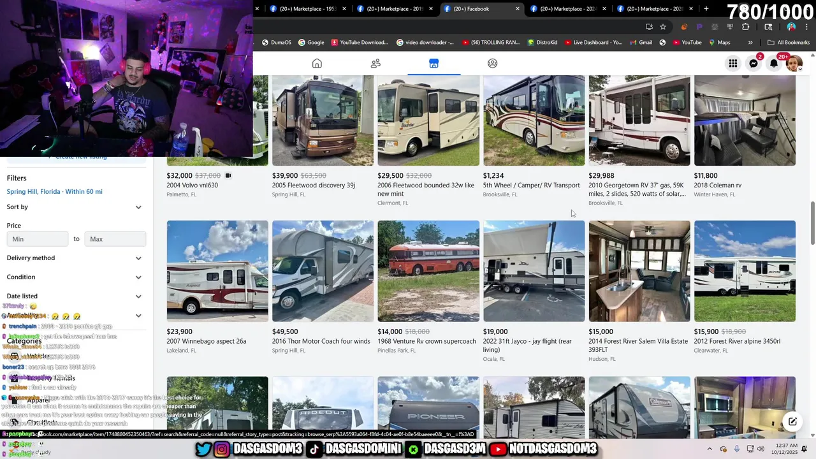Viewport: 816px width, 459px height.
Task: Switch to Marketplace - 195 tab
Action: pyautogui.click(x=309, y=9)
